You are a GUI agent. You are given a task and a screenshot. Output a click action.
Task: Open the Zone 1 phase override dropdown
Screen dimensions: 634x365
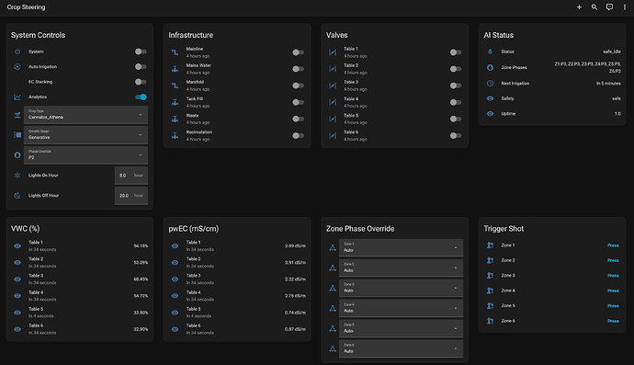point(402,247)
